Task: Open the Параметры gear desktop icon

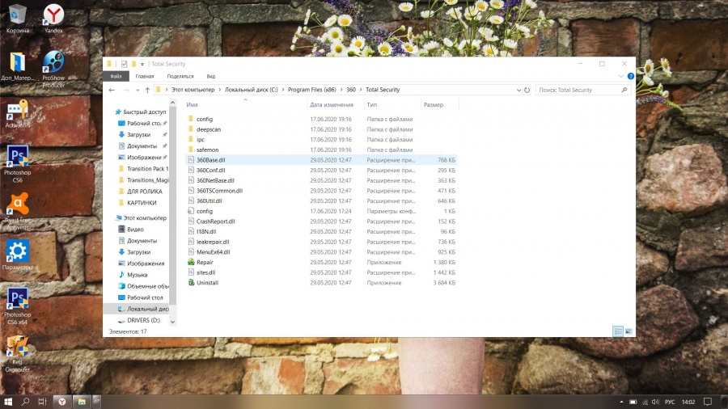Action: point(18,255)
